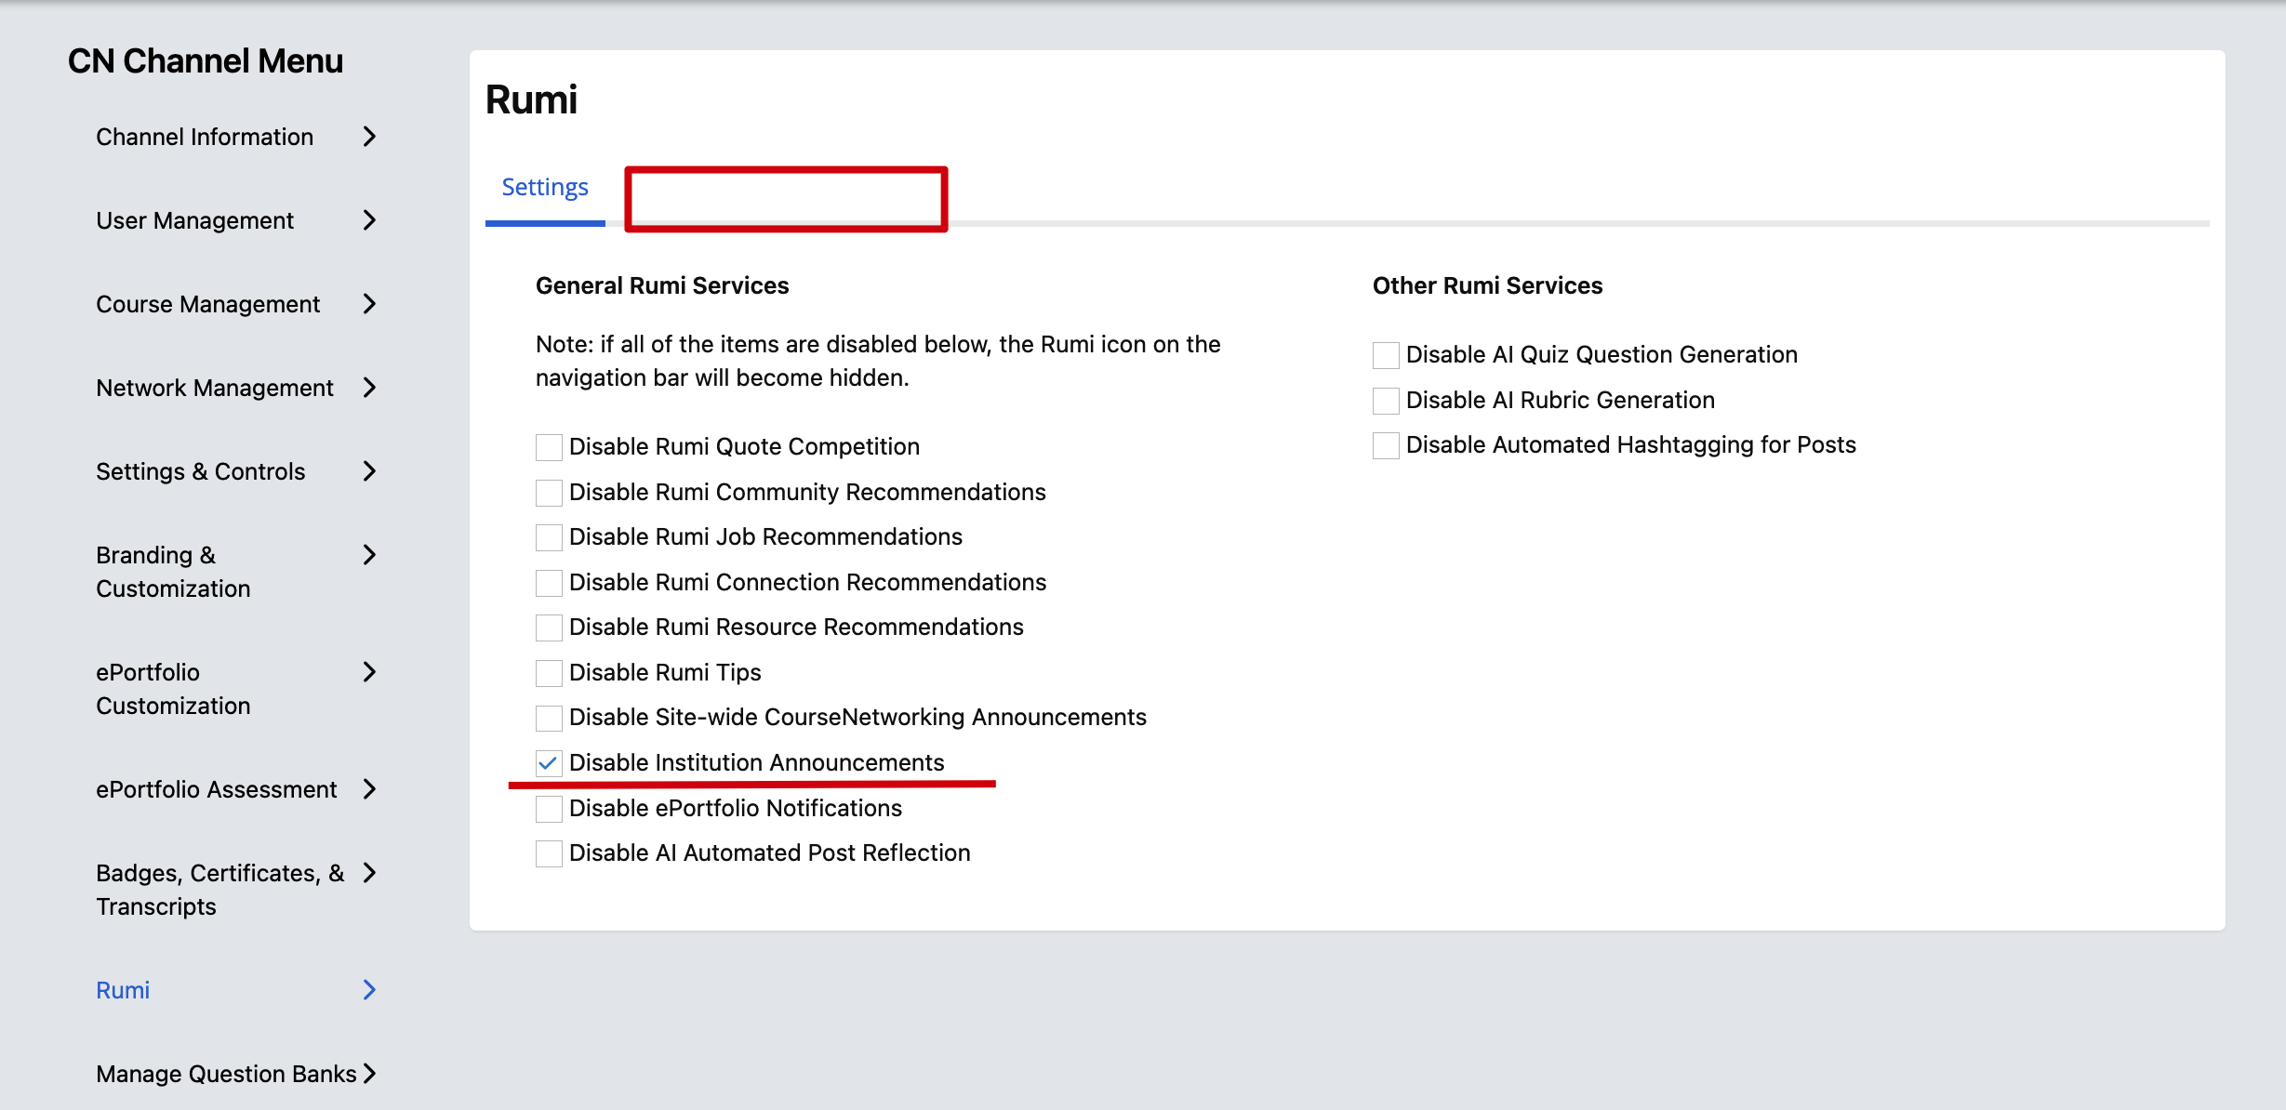This screenshot has height=1110, width=2286.
Task: Open Course Management menu item
Action: click(207, 304)
